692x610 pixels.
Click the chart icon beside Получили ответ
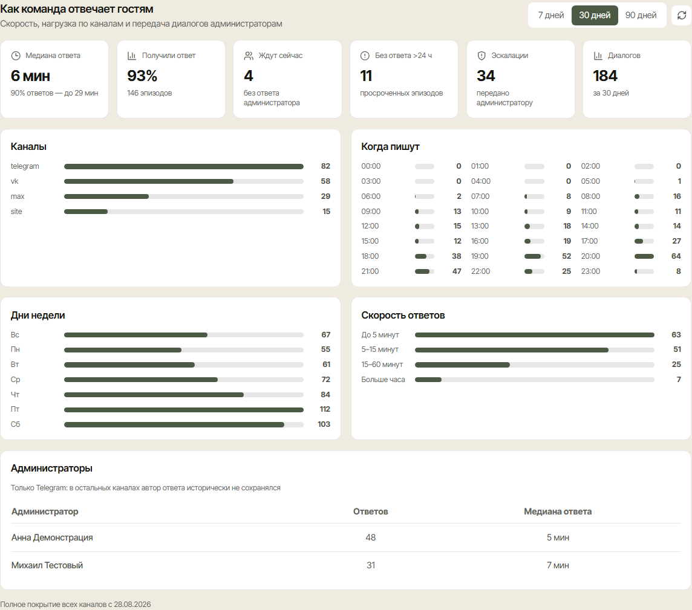point(132,56)
